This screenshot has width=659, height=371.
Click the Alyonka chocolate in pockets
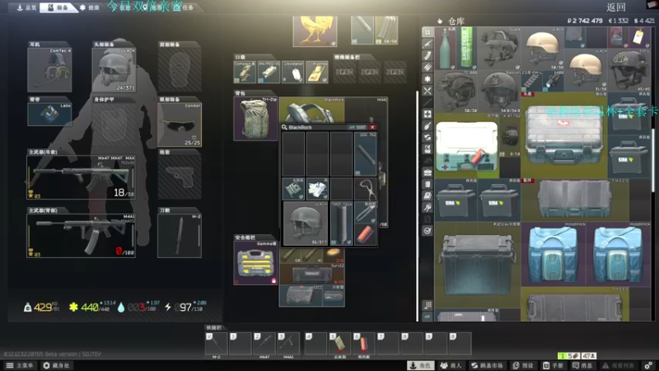[317, 72]
